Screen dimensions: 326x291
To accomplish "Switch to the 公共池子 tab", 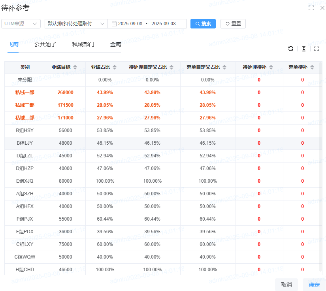I will pos(45,45).
